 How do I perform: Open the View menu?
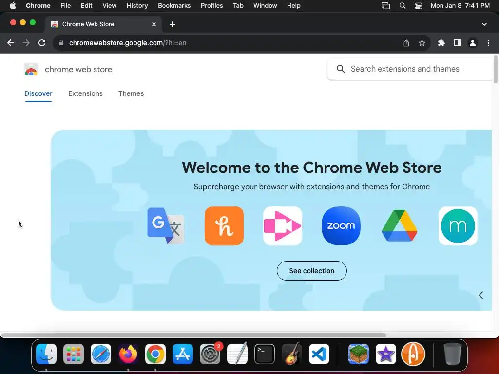pos(110,6)
